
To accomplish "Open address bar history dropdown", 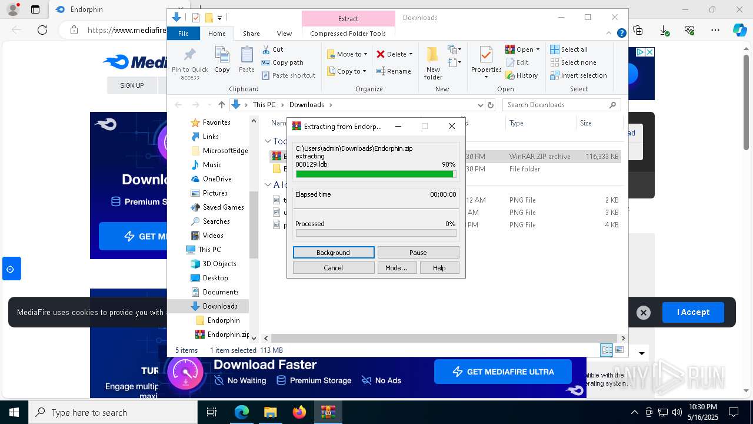I will coord(481,105).
